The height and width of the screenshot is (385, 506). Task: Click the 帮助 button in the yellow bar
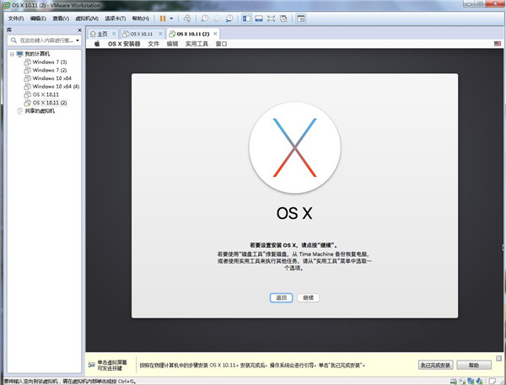click(474, 365)
